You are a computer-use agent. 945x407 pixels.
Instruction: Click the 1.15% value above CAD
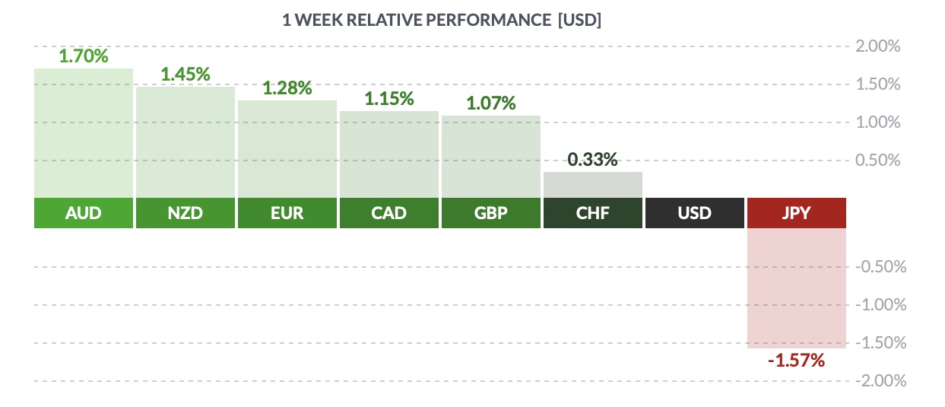tap(389, 98)
